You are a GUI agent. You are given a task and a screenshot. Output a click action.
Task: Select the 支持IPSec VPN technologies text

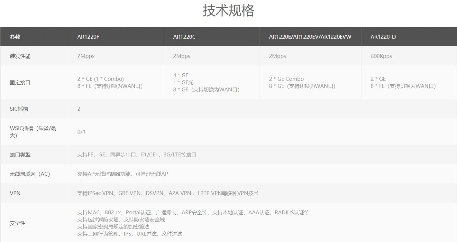tap(168, 193)
